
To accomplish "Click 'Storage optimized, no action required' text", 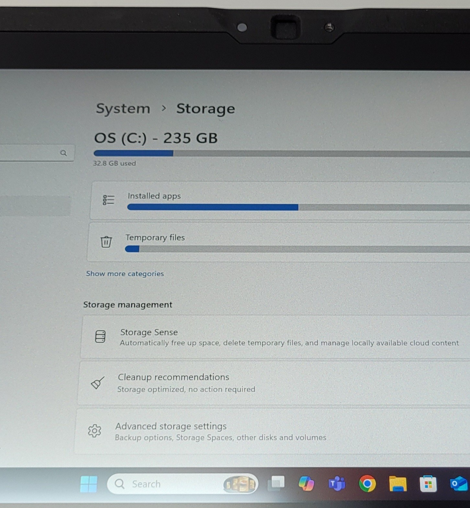I will click(186, 389).
